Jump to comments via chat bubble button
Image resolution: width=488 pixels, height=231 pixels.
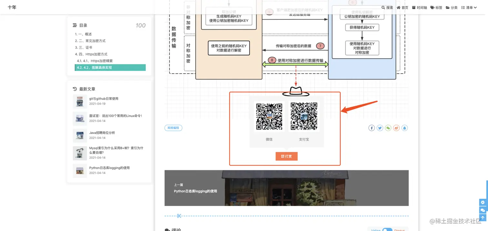(x=483, y=210)
